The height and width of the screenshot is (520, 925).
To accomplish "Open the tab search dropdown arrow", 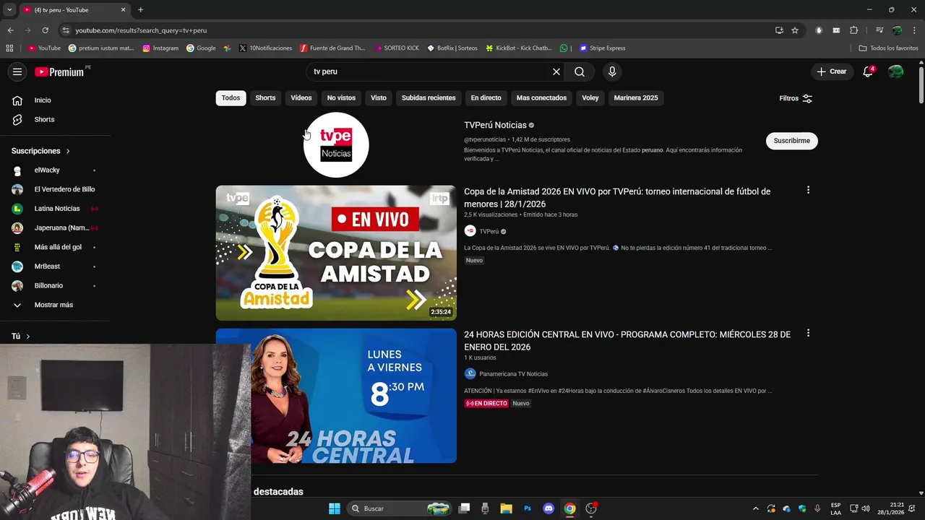I will pyautogui.click(x=9, y=9).
